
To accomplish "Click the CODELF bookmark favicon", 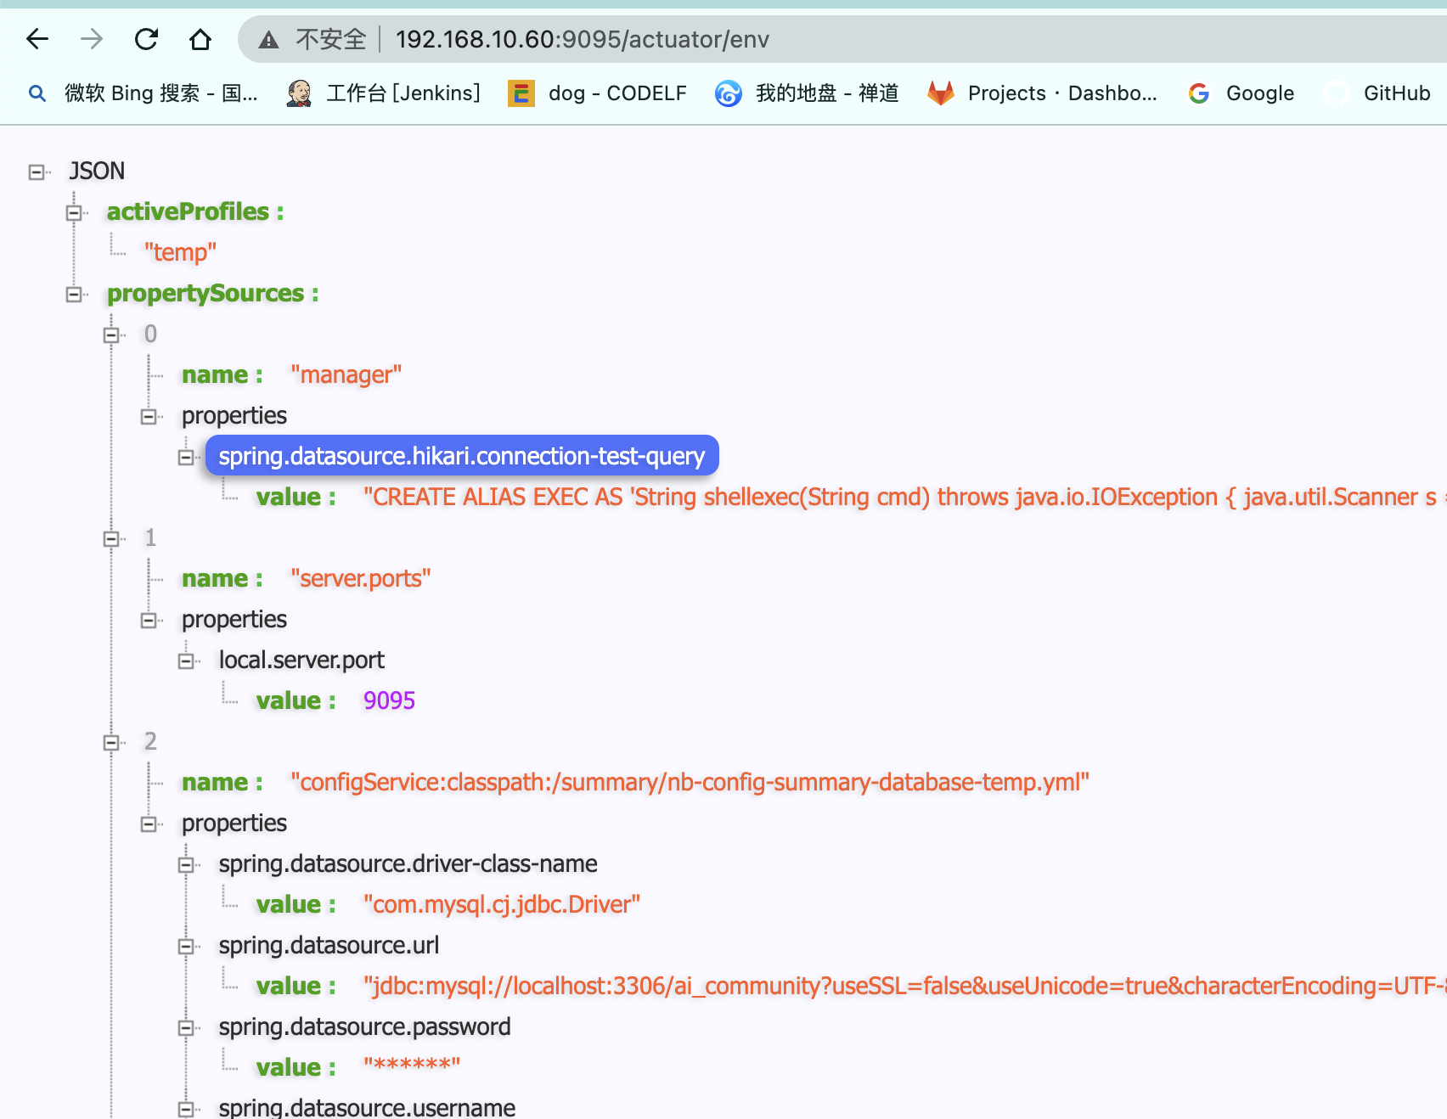I will (521, 93).
